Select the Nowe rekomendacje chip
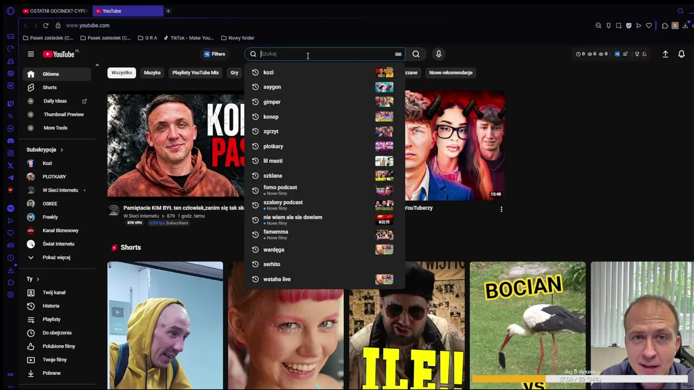Image resolution: width=694 pixels, height=390 pixels. coord(451,73)
